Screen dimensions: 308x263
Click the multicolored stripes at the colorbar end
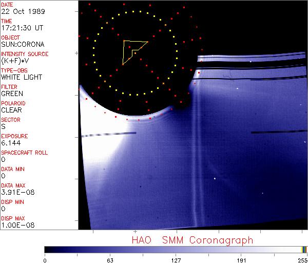point(304,250)
